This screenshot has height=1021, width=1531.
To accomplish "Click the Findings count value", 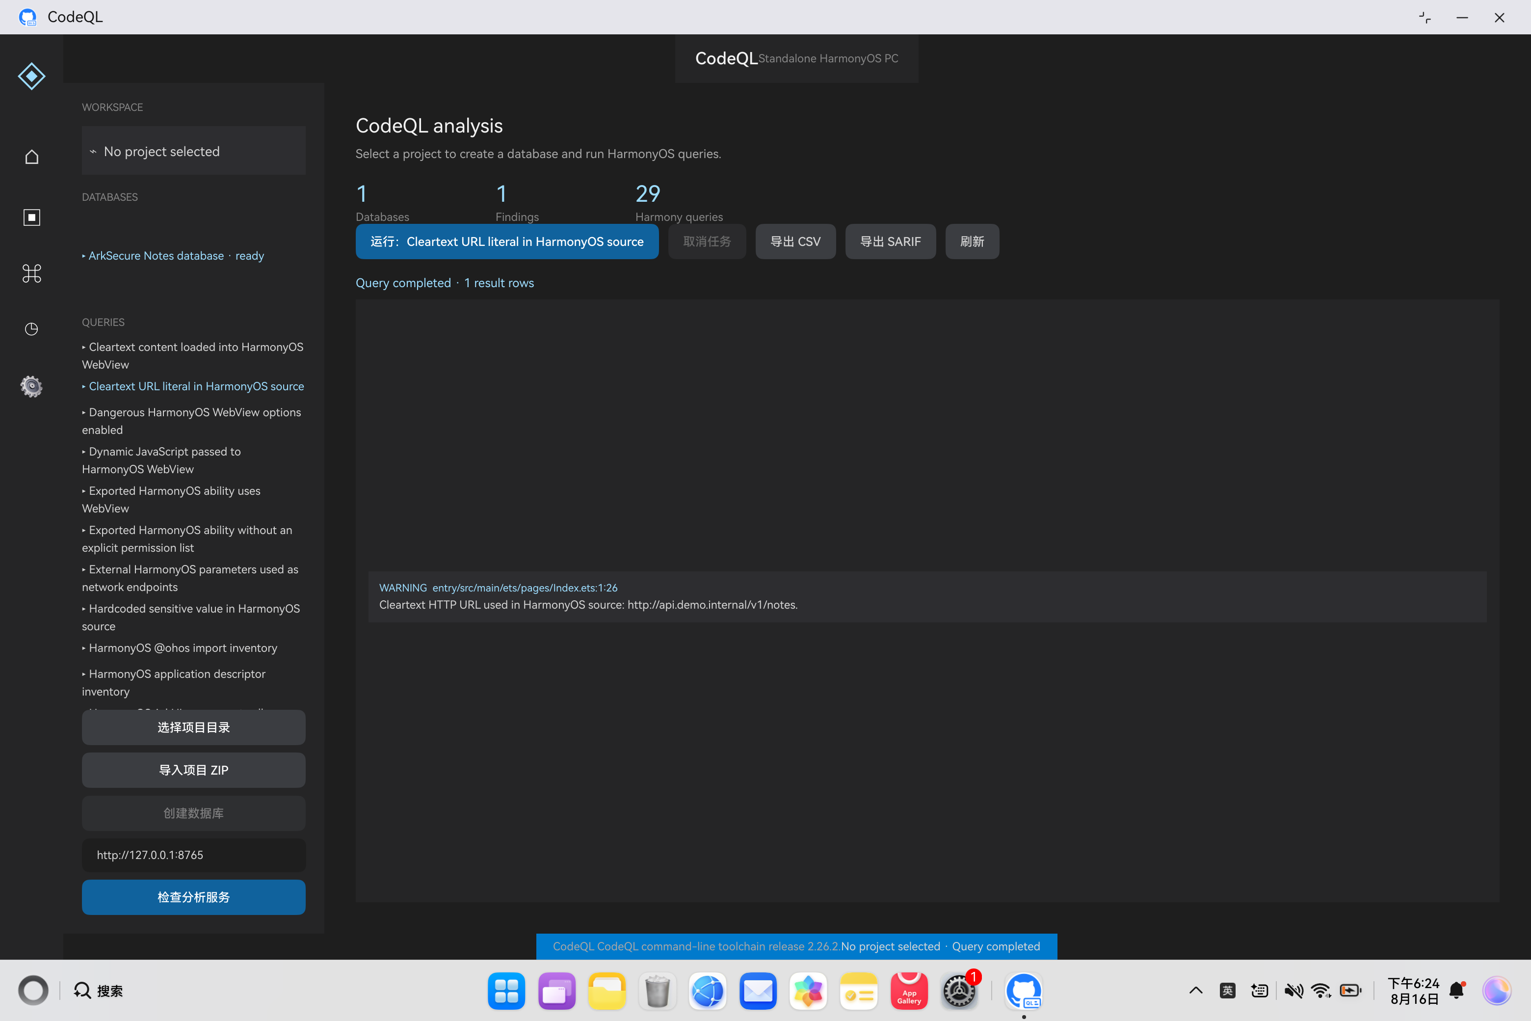I will tap(501, 193).
